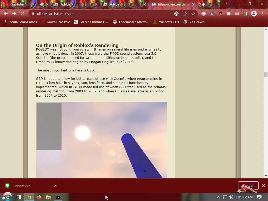Open the Action Center notifications
The width and height of the screenshot is (268, 201).
259,197
